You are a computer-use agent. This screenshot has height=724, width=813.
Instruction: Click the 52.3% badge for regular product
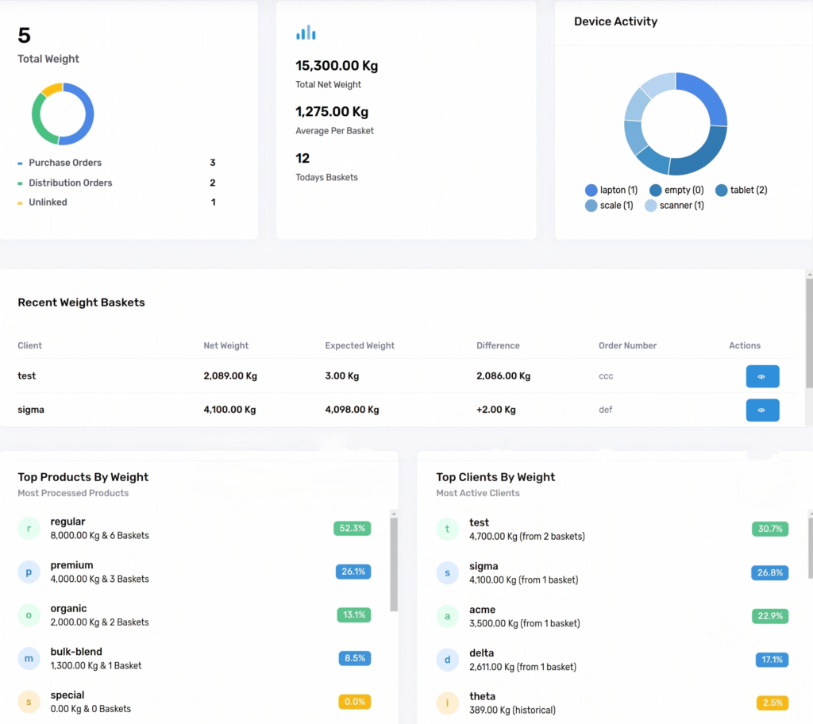coord(352,529)
